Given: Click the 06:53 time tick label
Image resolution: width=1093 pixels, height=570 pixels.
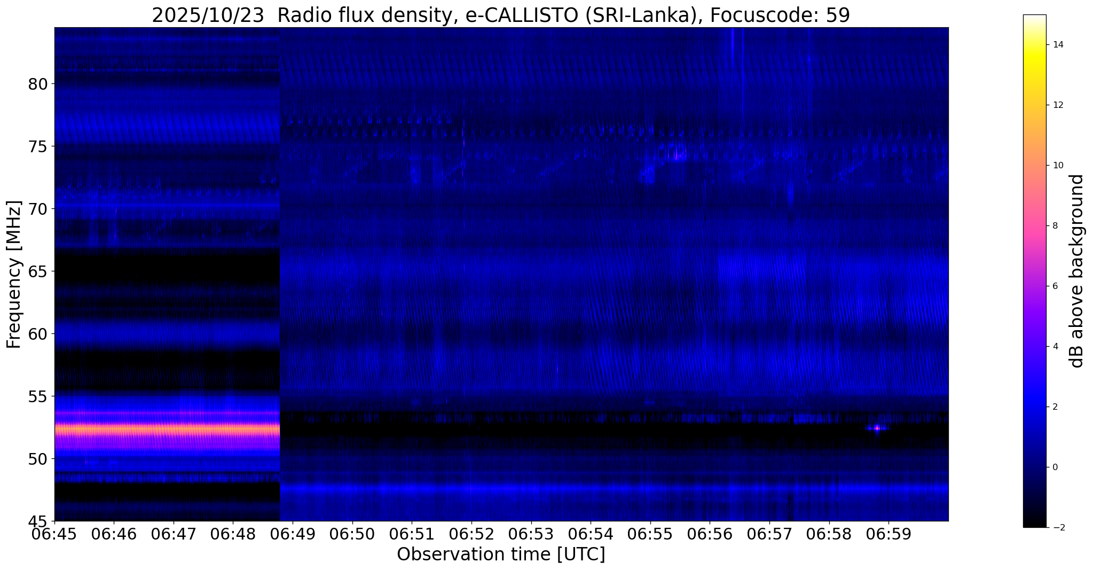Looking at the screenshot, I should [x=531, y=534].
